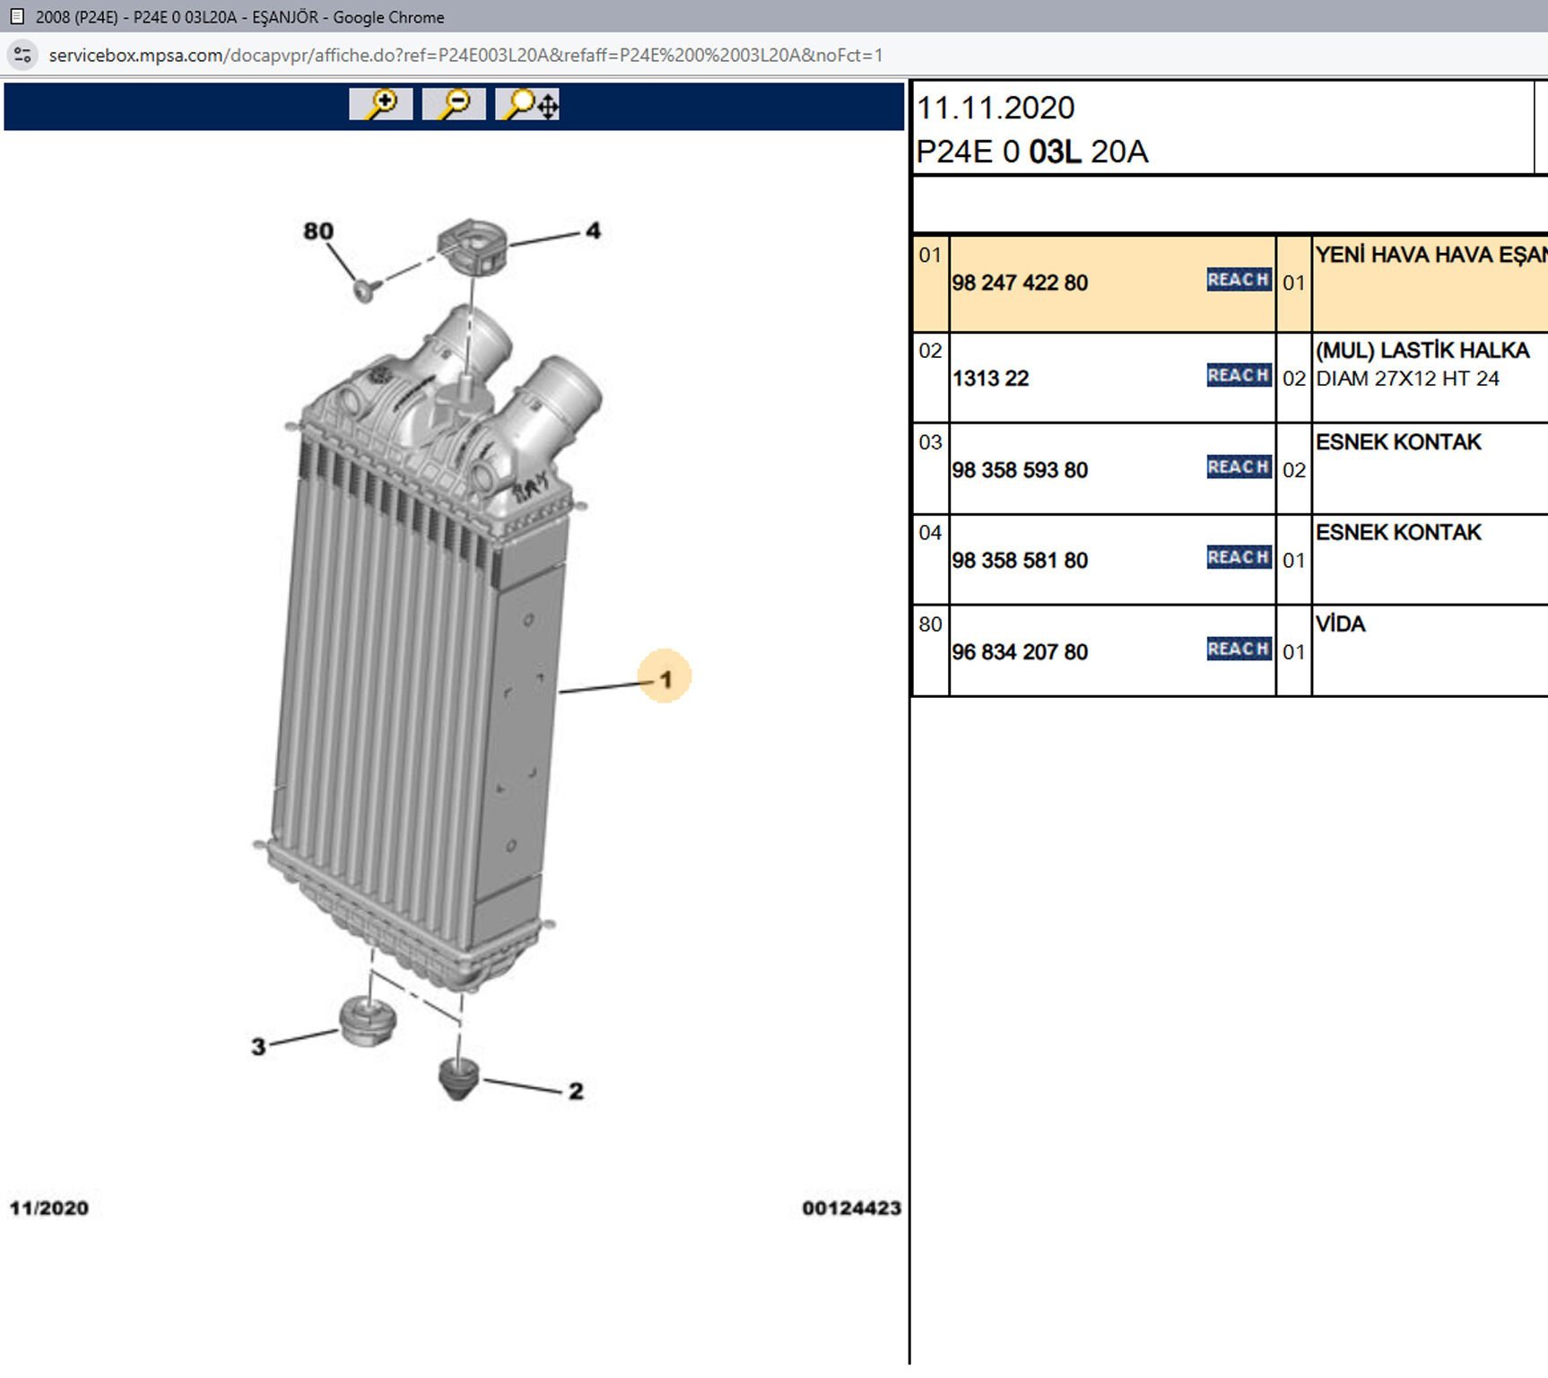The width and height of the screenshot is (1548, 1378).
Task: Open site information icon in address bar
Action: click(22, 55)
